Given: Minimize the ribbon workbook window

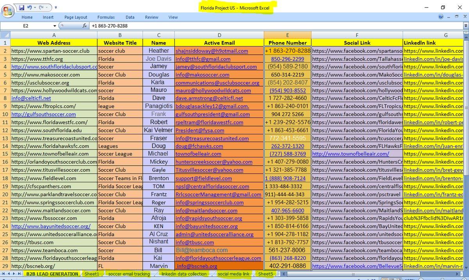Looking at the screenshot, I should pyautogui.click(x=448, y=17).
